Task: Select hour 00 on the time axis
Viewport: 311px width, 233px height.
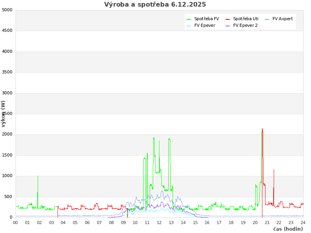Action: pos(16,223)
